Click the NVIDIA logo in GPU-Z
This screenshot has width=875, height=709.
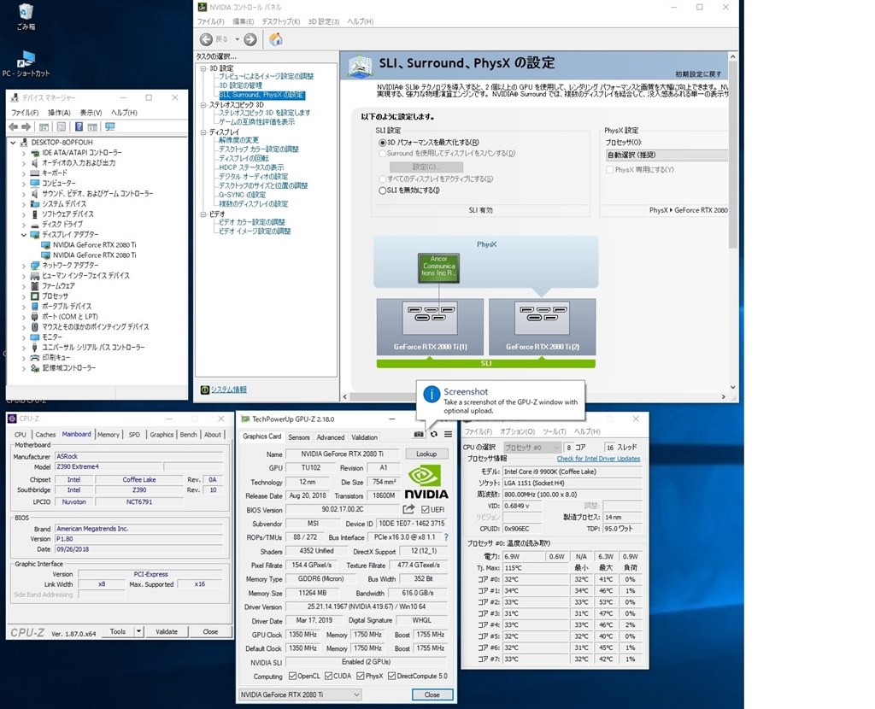pos(426,482)
